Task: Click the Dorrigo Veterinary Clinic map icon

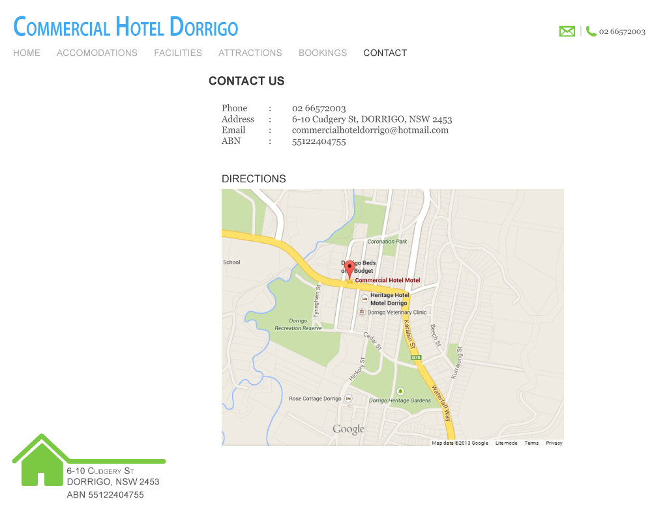Action: 362,312
